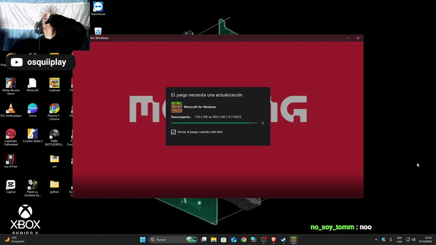Close the Minecraft for Windows launcher window
The image size is (436, 245).
(x=358, y=38)
